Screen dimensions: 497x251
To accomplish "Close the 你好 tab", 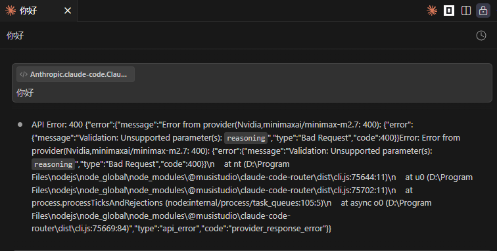I will click(68, 11).
